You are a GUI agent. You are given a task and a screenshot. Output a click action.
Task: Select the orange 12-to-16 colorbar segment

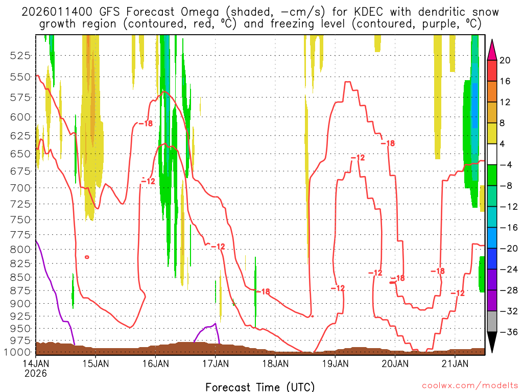coord(492,92)
